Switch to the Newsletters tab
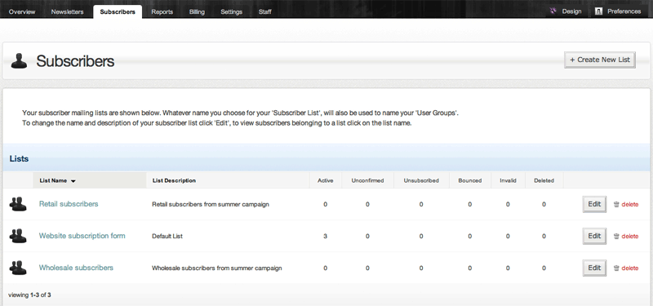 [x=67, y=11]
